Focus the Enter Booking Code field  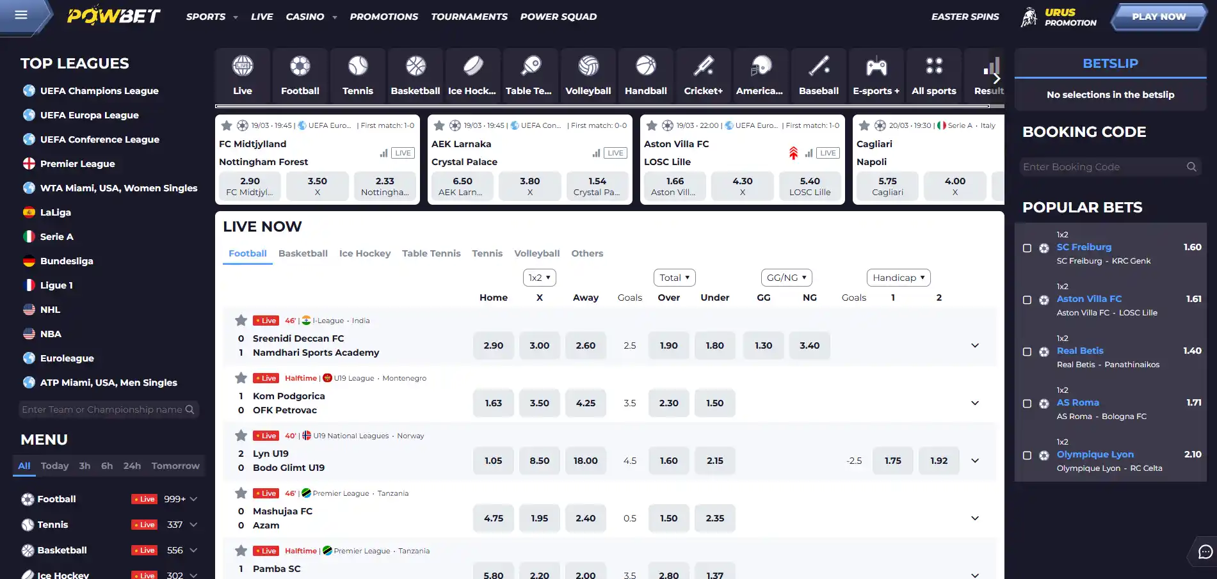coord(1110,167)
